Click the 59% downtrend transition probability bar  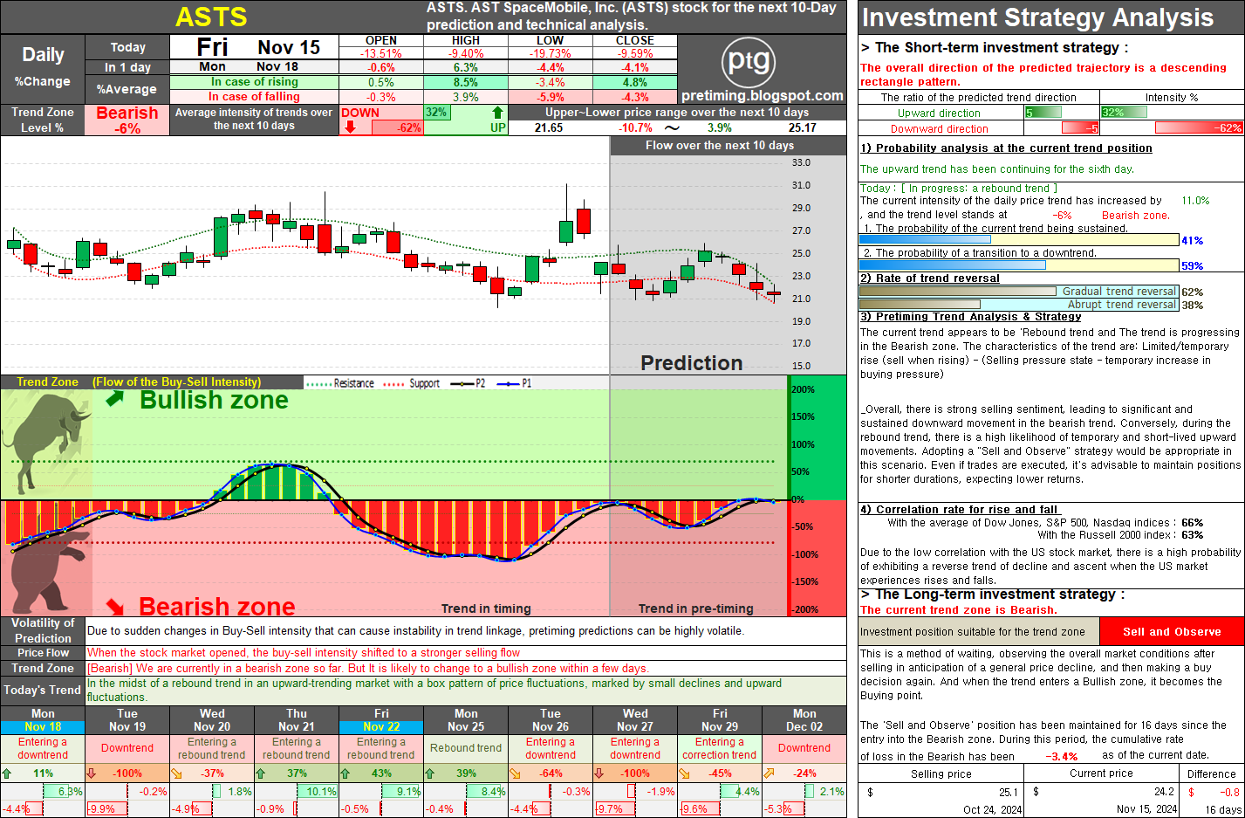tap(1019, 265)
